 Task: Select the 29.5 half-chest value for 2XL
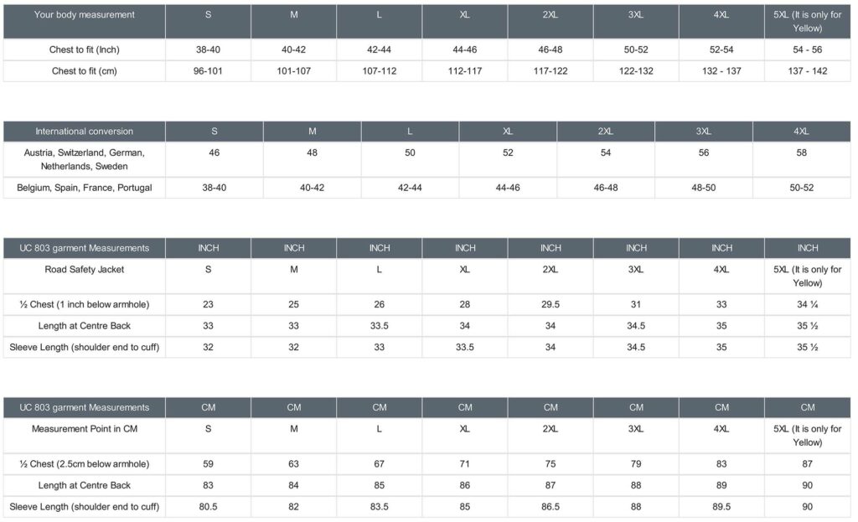(x=550, y=305)
